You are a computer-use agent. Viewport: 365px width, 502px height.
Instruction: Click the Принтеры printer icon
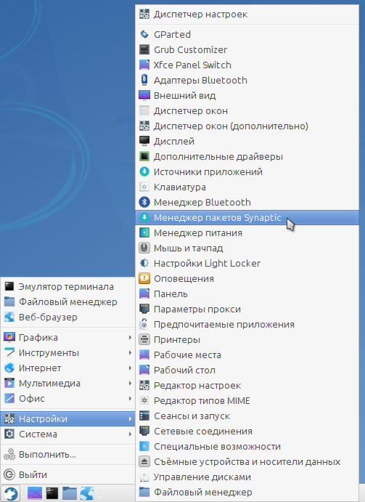point(144,340)
